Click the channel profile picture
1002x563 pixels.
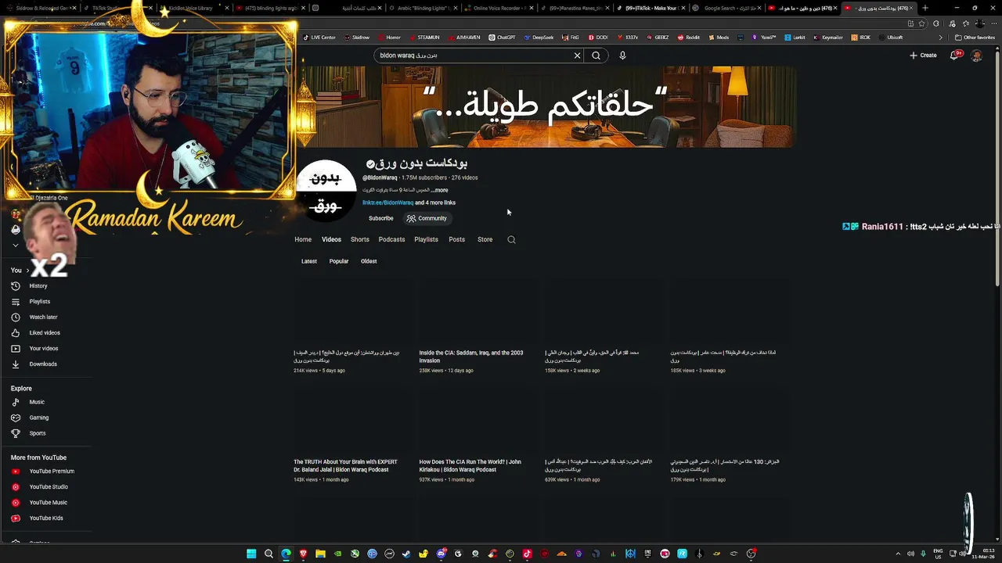[x=326, y=191]
